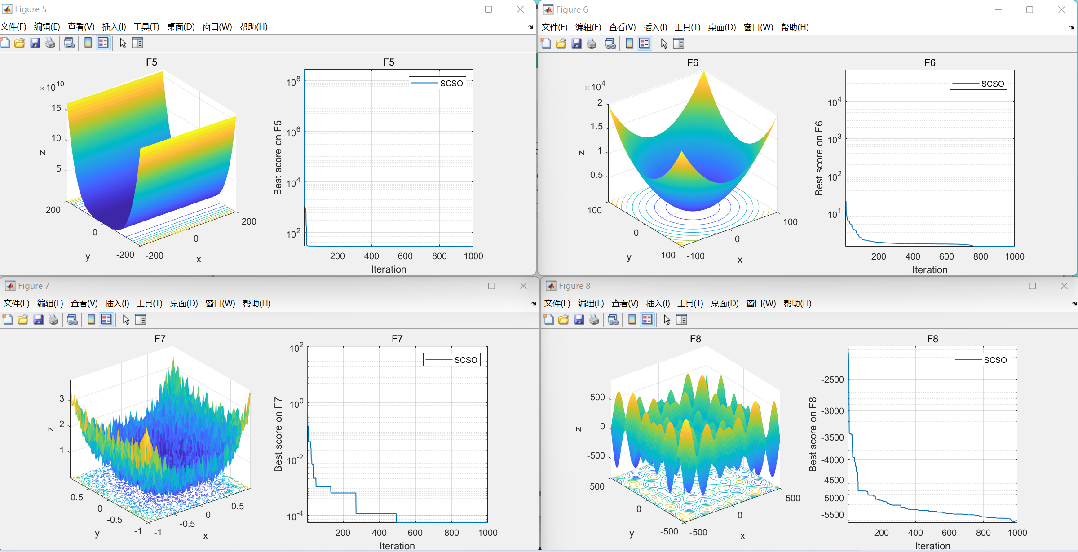The height and width of the screenshot is (552, 1078).
Task: Activate the Link Plot tool in Figure 8
Action: point(612,319)
